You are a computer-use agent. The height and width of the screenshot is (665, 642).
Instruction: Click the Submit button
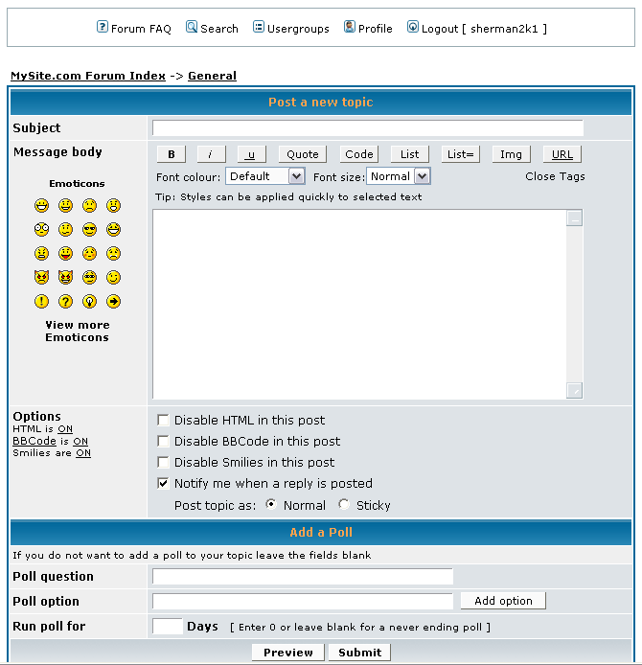click(x=359, y=653)
